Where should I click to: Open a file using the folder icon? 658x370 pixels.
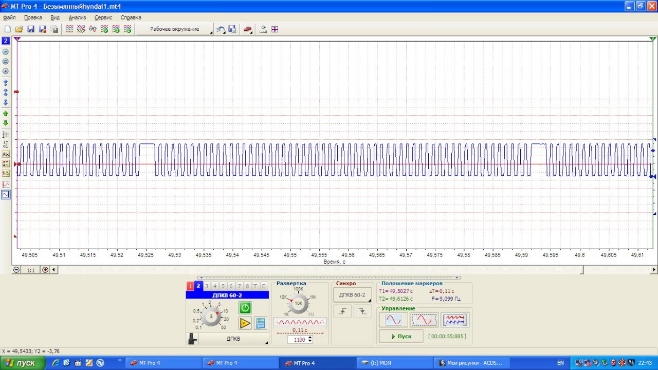tap(19, 29)
